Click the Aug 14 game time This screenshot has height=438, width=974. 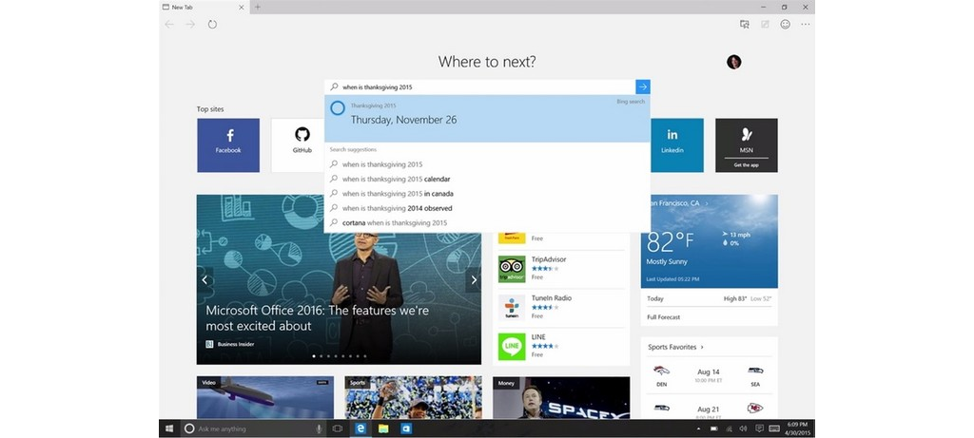coord(709,380)
